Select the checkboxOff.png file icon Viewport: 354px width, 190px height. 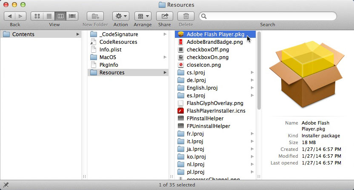tap(180, 50)
